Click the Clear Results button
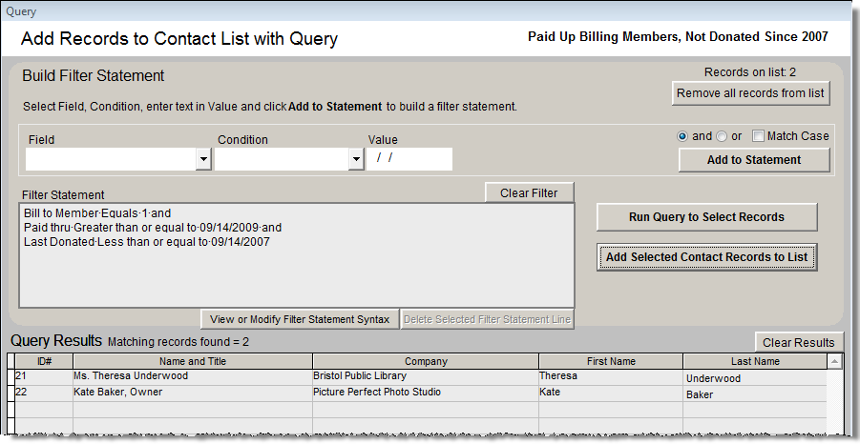The width and height of the screenshot is (860, 444). click(x=799, y=343)
